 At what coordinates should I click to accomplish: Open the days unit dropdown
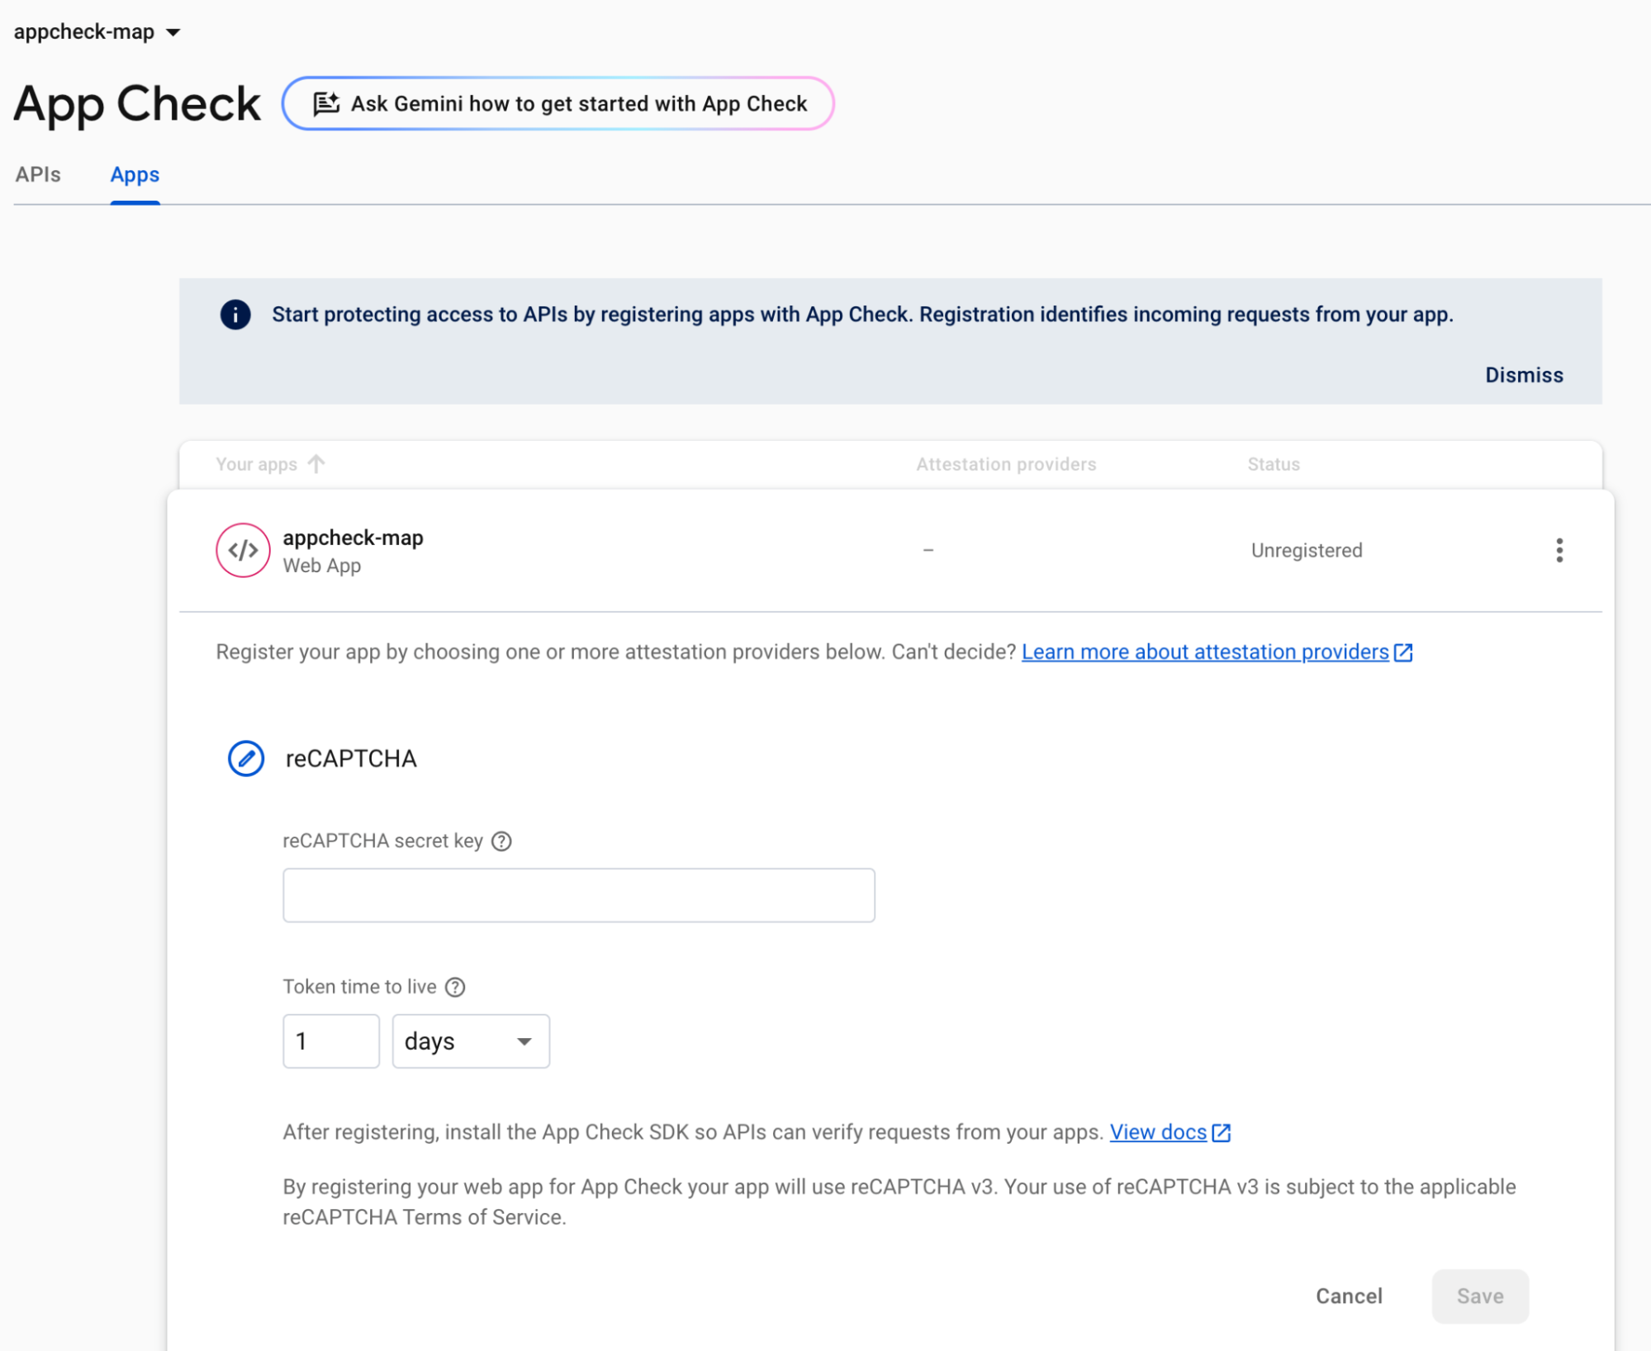(x=470, y=1041)
